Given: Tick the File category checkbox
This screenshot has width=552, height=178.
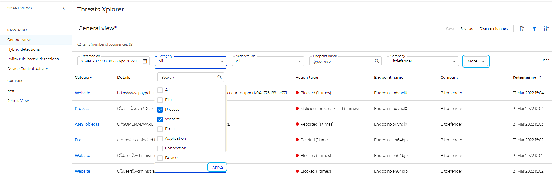Looking at the screenshot, I should (160, 100).
